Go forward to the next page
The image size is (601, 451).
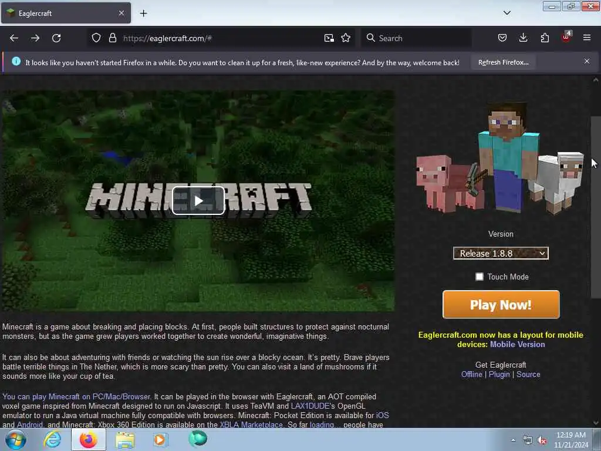tap(35, 38)
